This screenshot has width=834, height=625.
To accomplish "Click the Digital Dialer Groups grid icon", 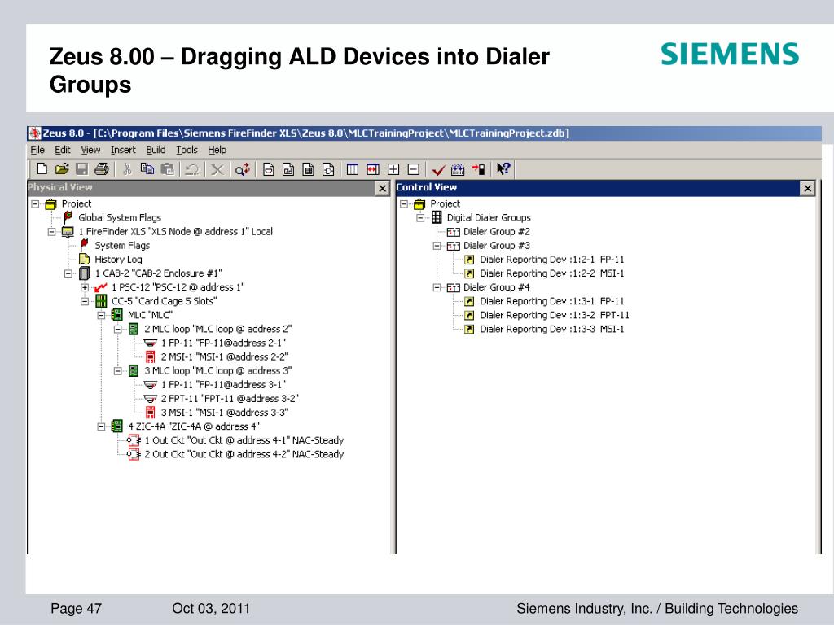I will 437,216.
